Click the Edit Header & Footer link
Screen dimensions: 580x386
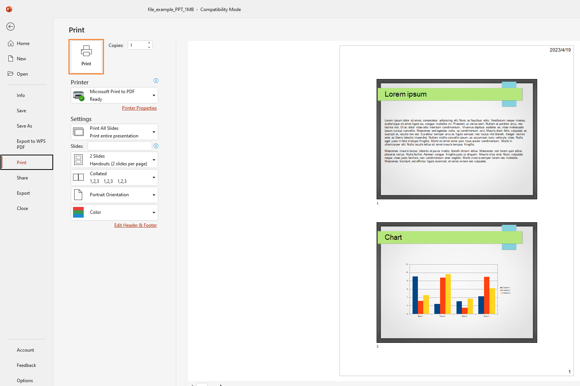(135, 225)
